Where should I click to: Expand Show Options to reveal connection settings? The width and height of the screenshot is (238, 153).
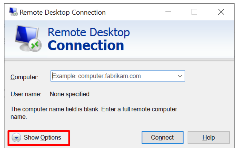[x=42, y=138]
